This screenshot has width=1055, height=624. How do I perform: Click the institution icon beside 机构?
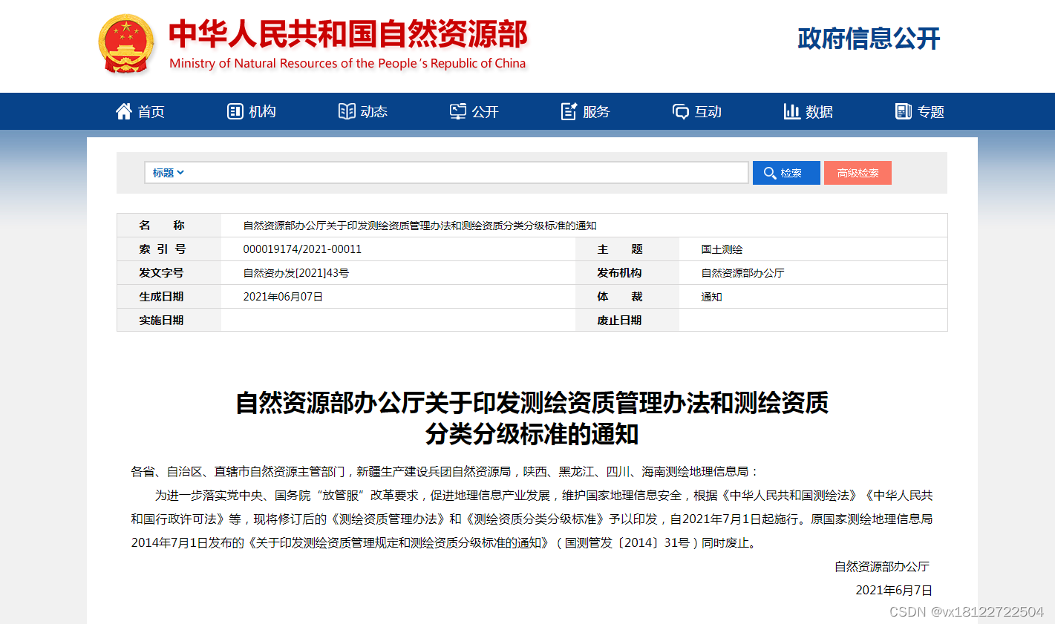coord(235,111)
